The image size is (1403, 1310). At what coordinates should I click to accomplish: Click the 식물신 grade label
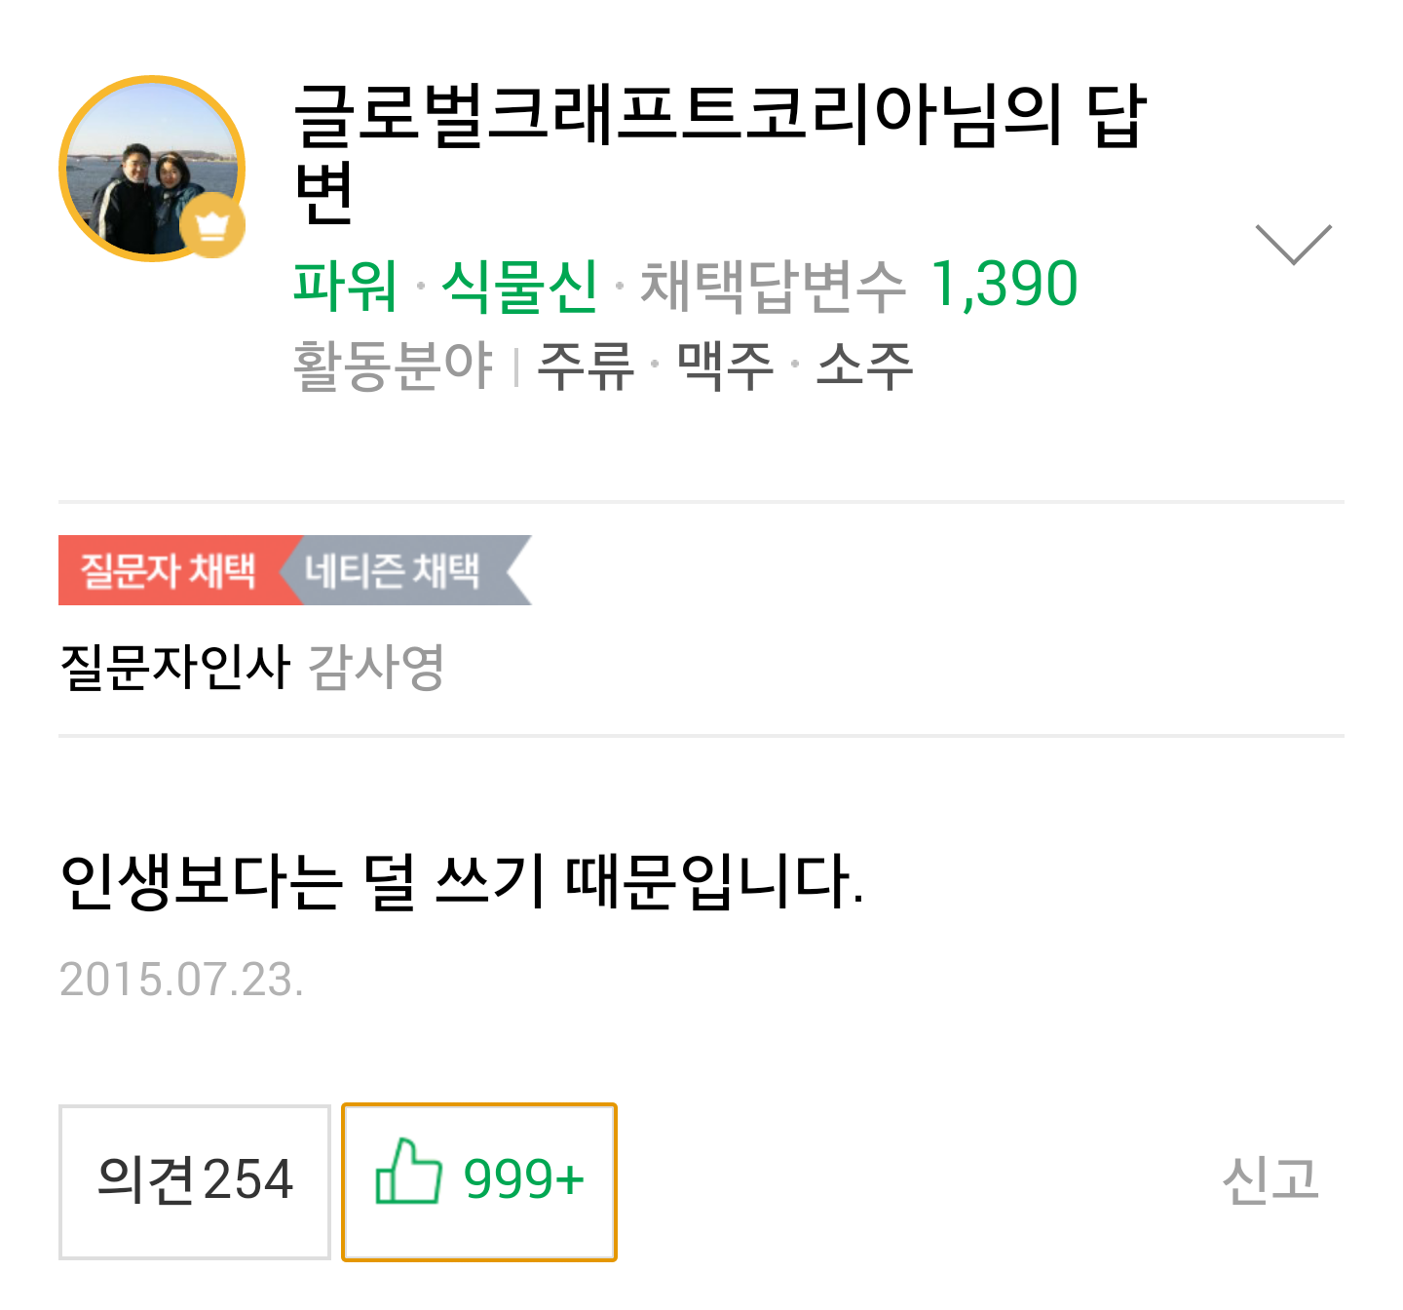tap(518, 287)
